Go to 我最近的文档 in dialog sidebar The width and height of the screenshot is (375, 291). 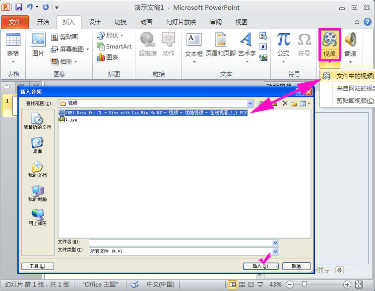point(37,121)
